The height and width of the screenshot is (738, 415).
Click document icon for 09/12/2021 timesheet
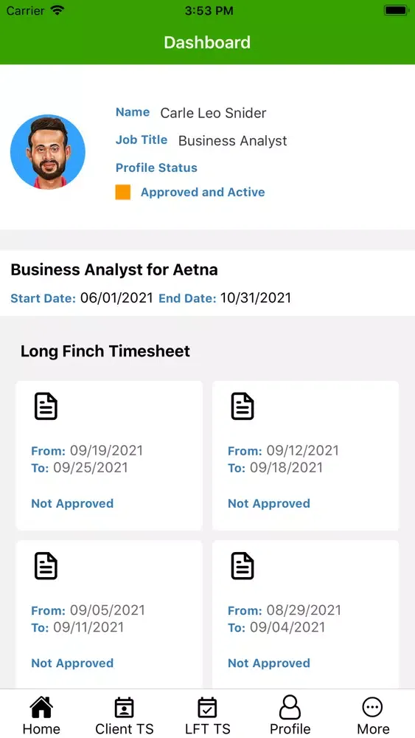[x=243, y=406]
